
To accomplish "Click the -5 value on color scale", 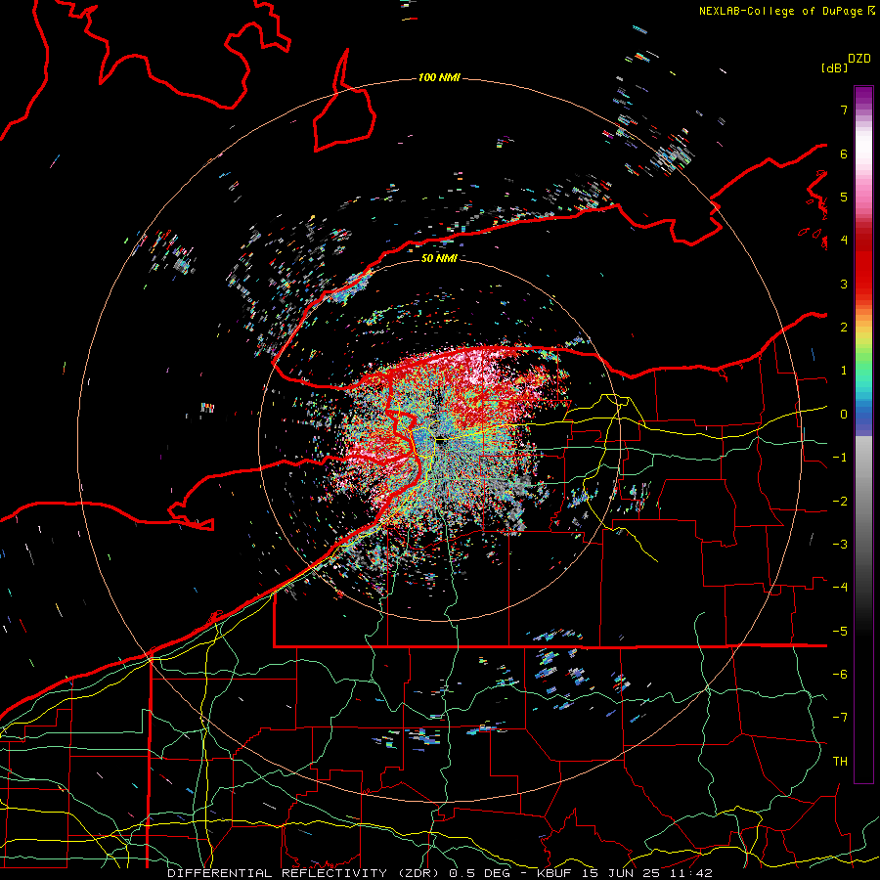I will tap(840, 632).
